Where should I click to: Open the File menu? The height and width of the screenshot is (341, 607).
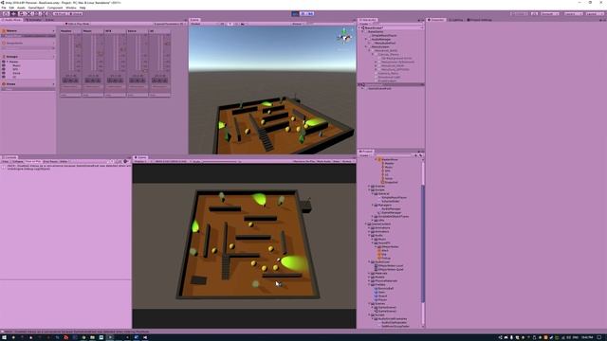coord(4,8)
